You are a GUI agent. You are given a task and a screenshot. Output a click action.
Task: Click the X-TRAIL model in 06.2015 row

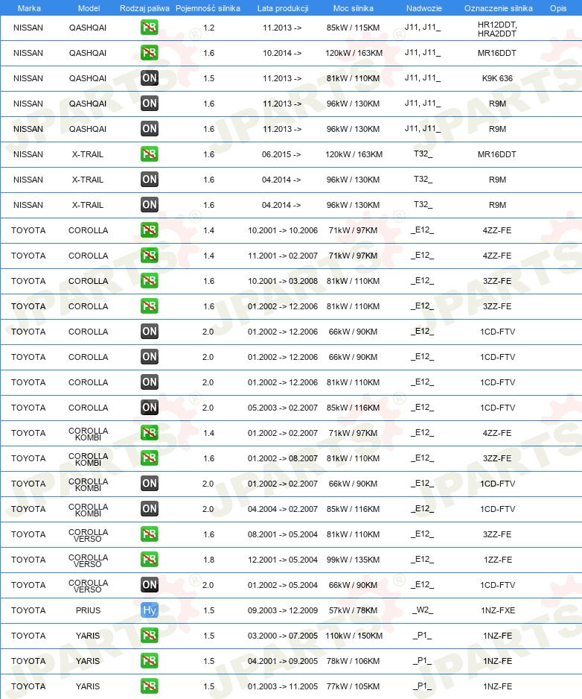point(88,154)
